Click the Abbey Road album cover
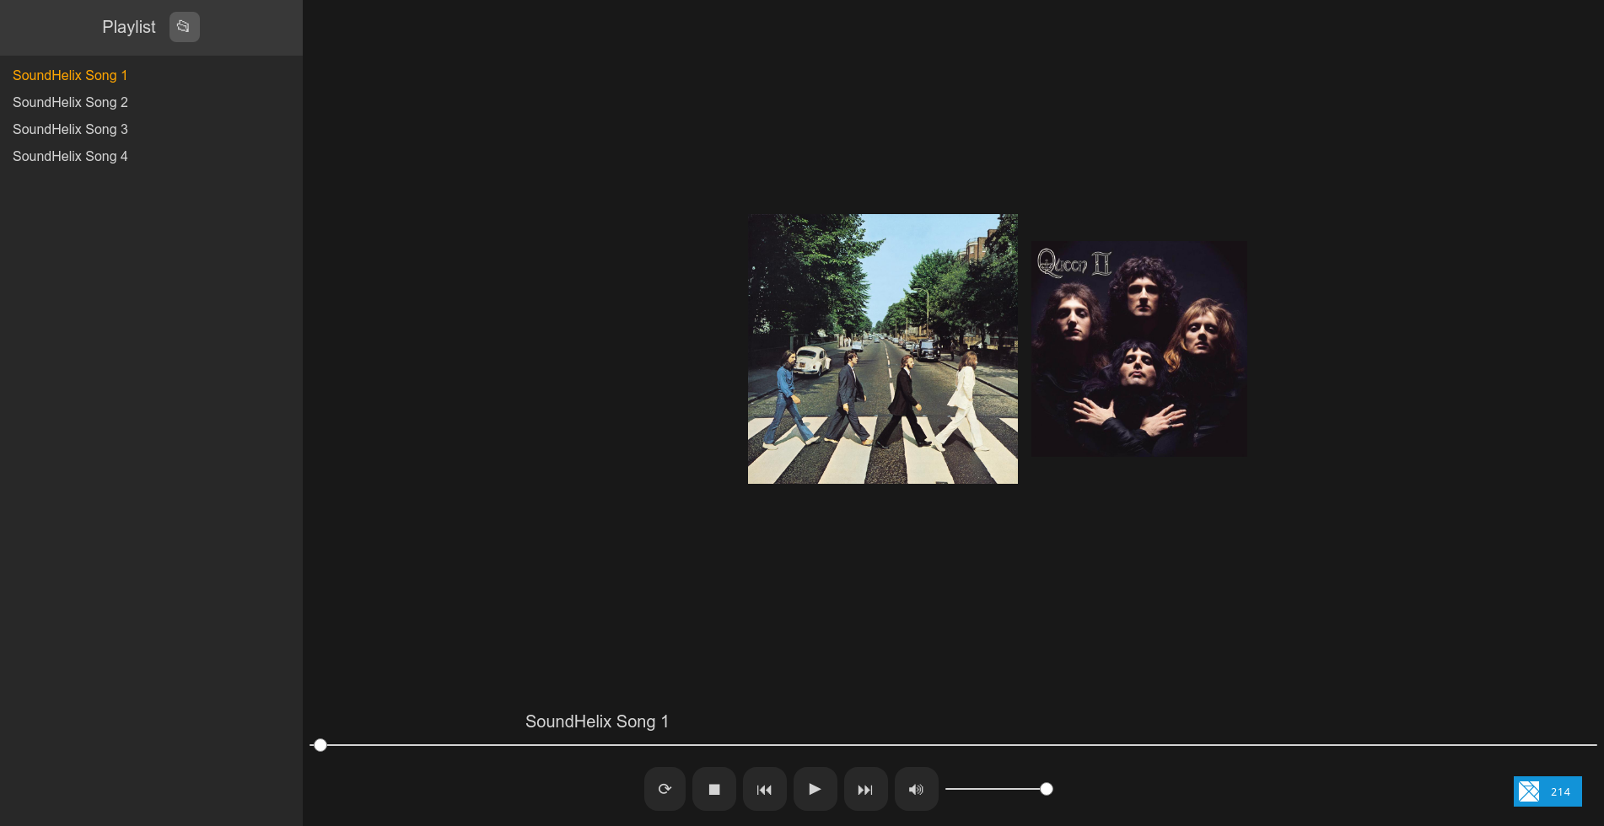 [x=883, y=349]
